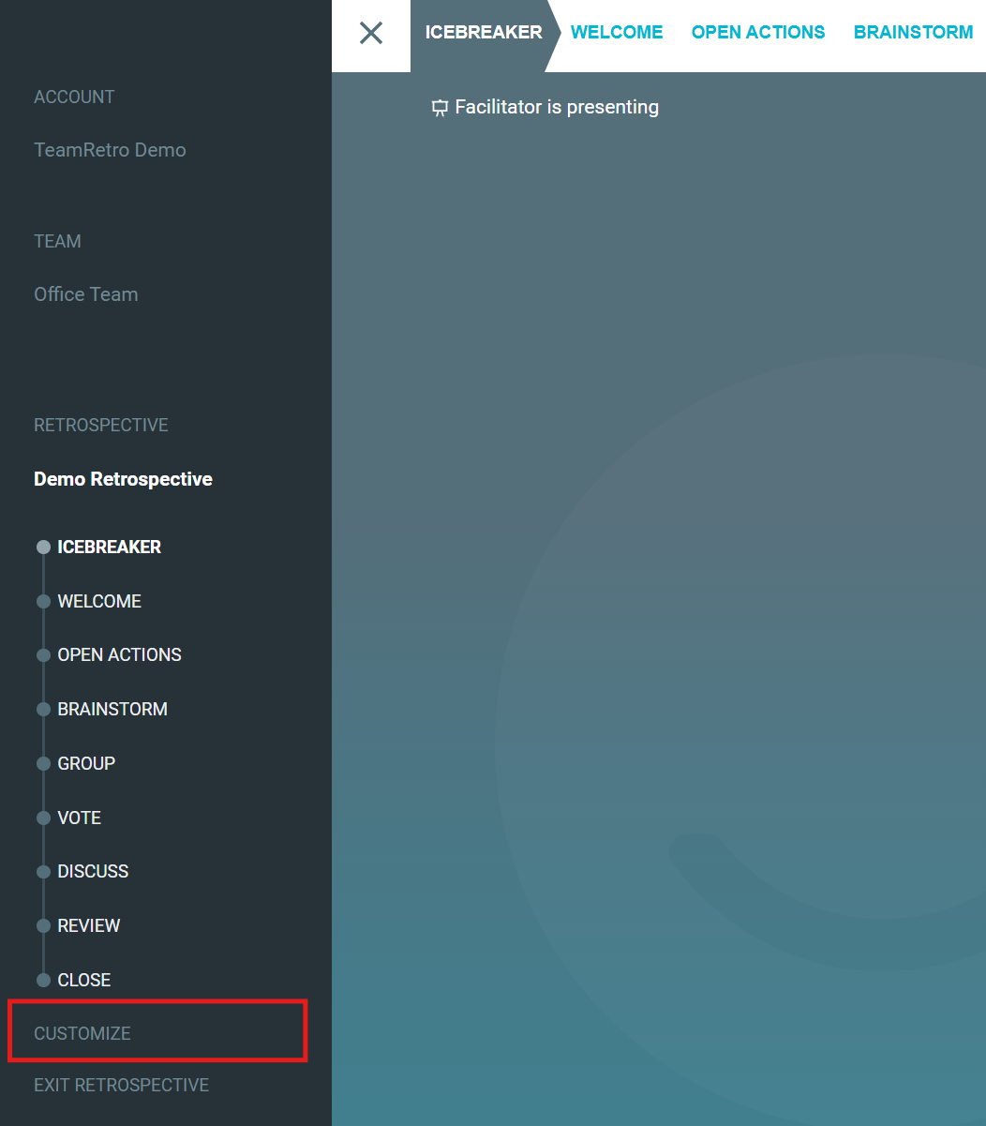Click the 'Facilitator is presenting' status text
The image size is (986, 1126).
tap(557, 107)
